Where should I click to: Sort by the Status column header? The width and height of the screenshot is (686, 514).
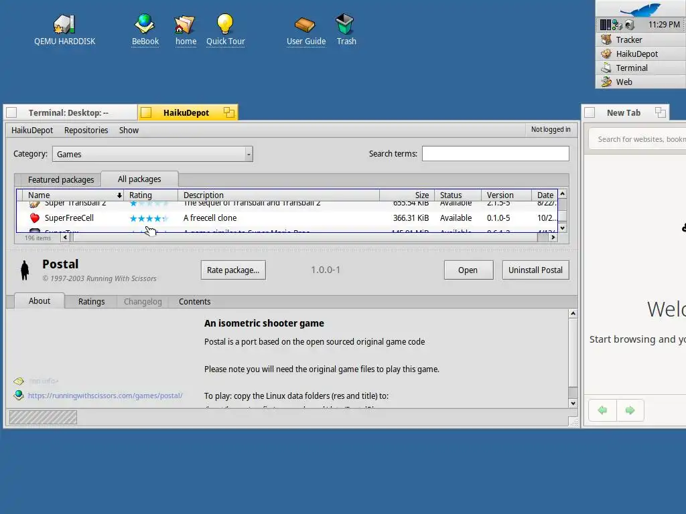[458, 195]
